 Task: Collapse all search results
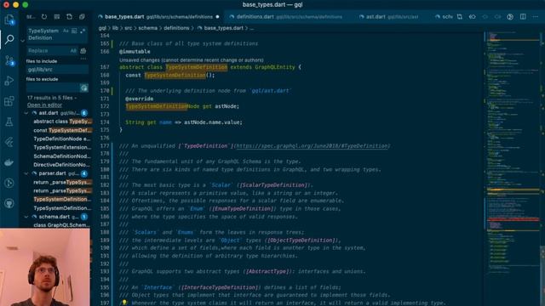82,17
